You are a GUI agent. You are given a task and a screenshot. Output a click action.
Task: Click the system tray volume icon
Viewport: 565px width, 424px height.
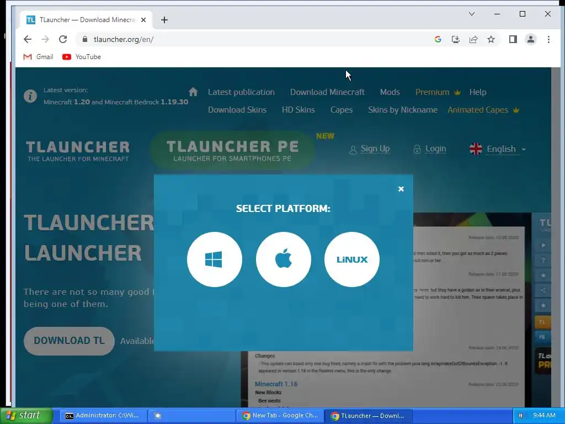(521, 415)
